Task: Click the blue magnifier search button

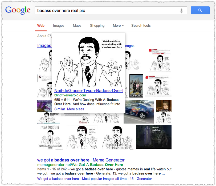Action: point(200,10)
